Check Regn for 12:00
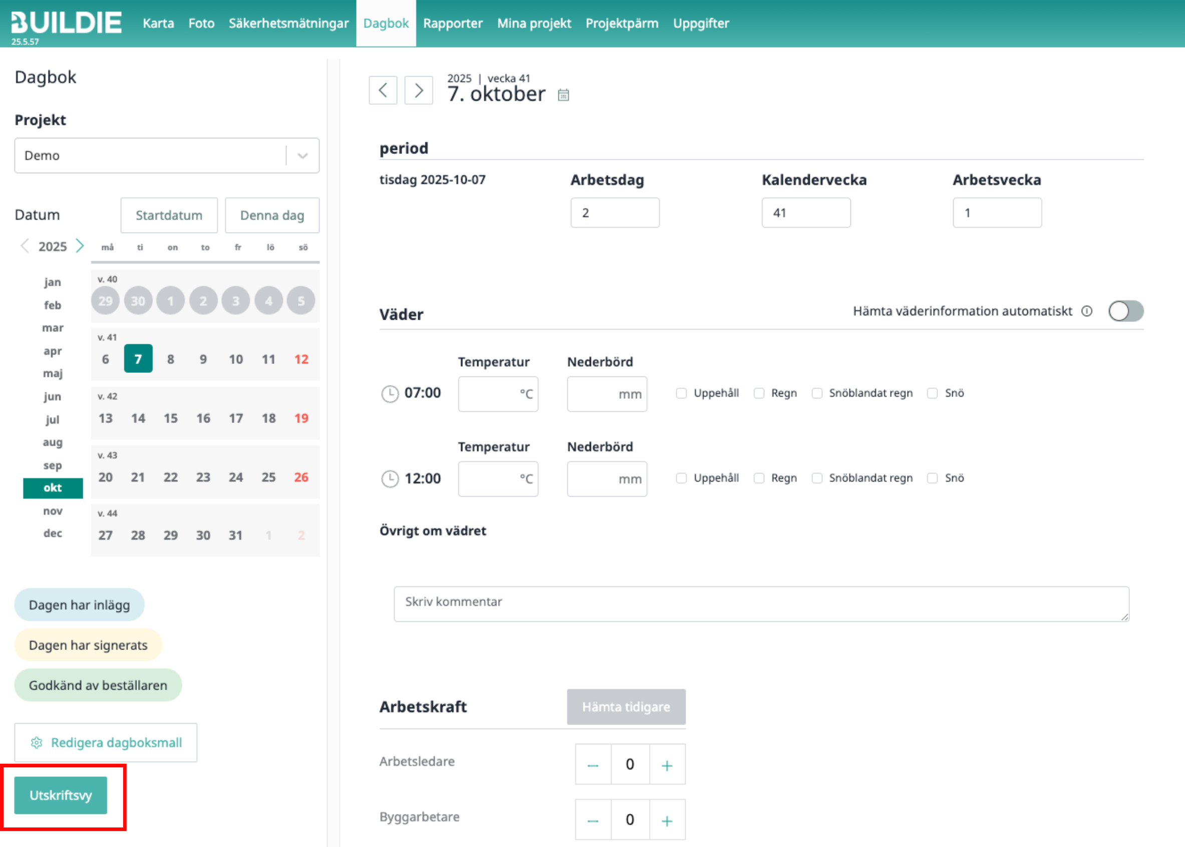1185x847 pixels. pyautogui.click(x=759, y=478)
